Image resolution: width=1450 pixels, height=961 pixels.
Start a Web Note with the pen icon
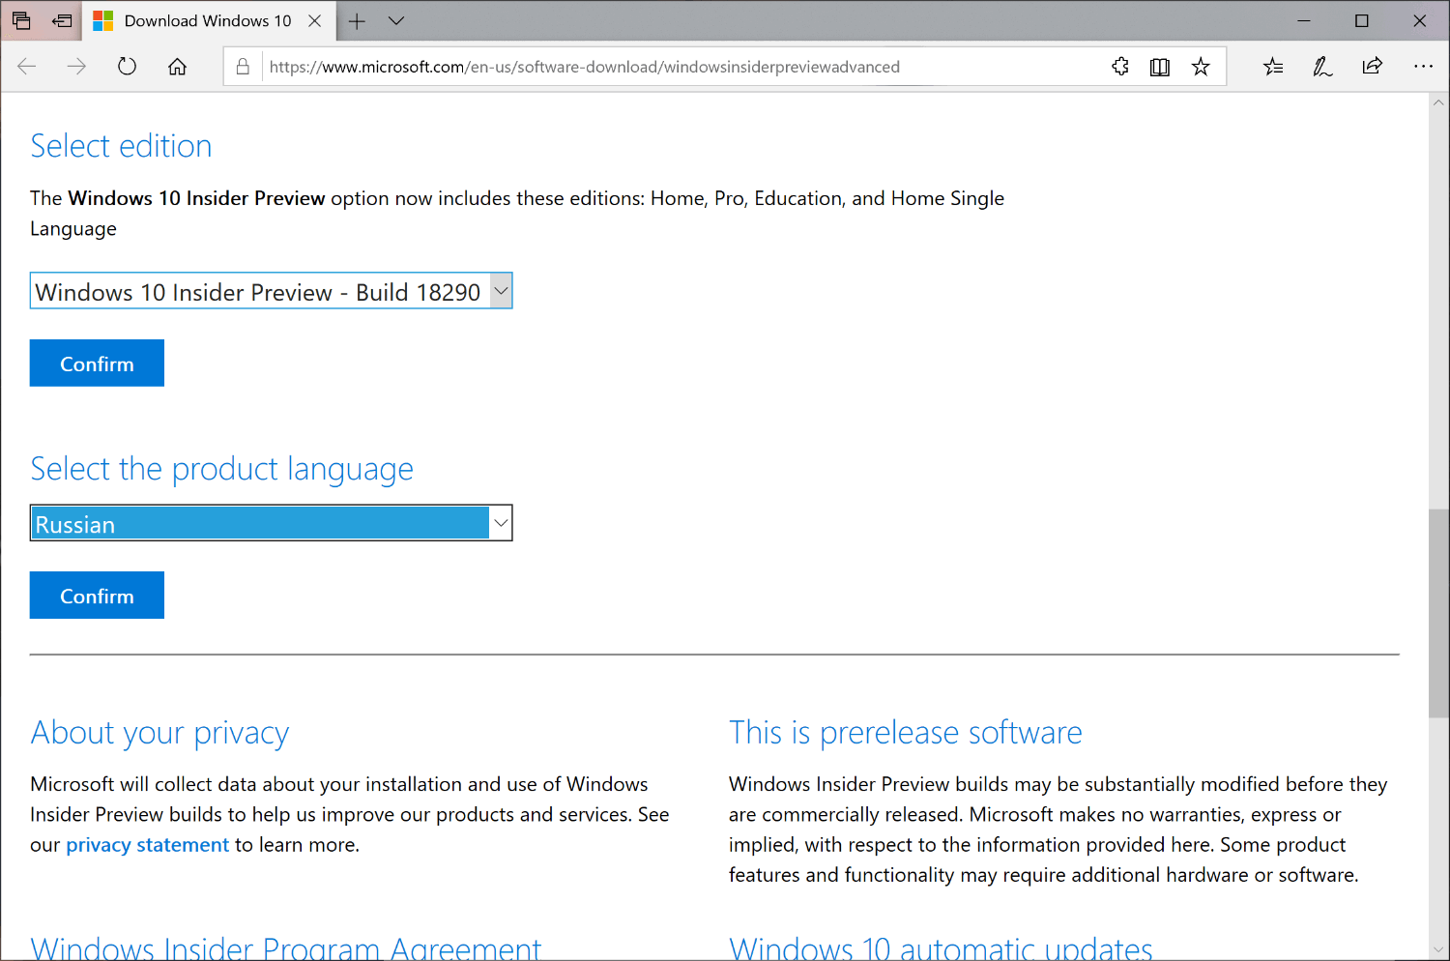pyautogui.click(x=1321, y=66)
